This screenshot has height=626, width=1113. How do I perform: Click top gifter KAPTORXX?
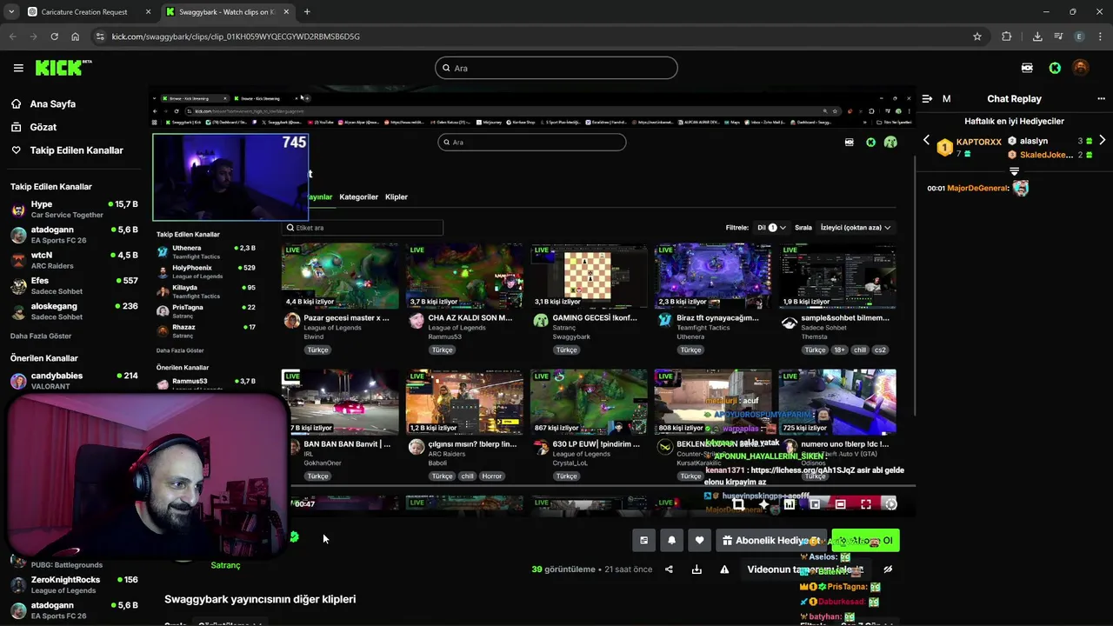point(978,142)
